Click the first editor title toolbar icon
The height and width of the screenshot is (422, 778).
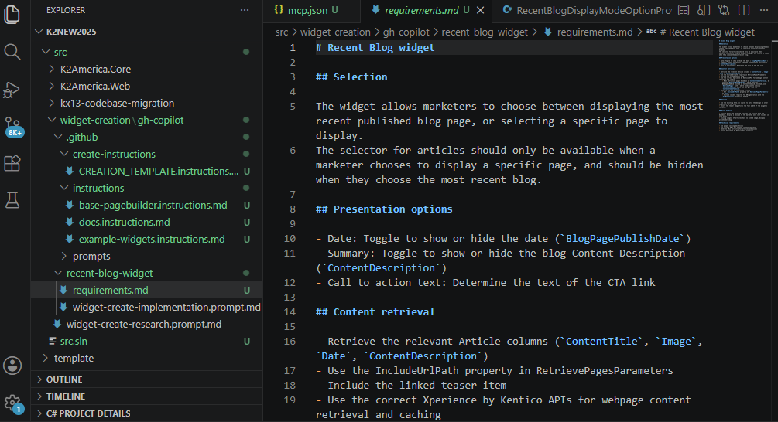click(x=684, y=10)
